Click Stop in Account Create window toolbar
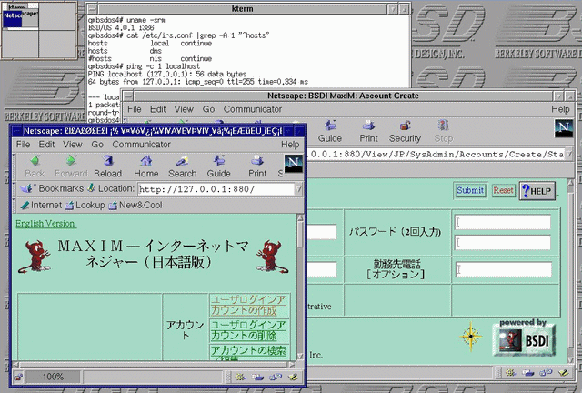Screen dimensions: 582x393 (443, 131)
